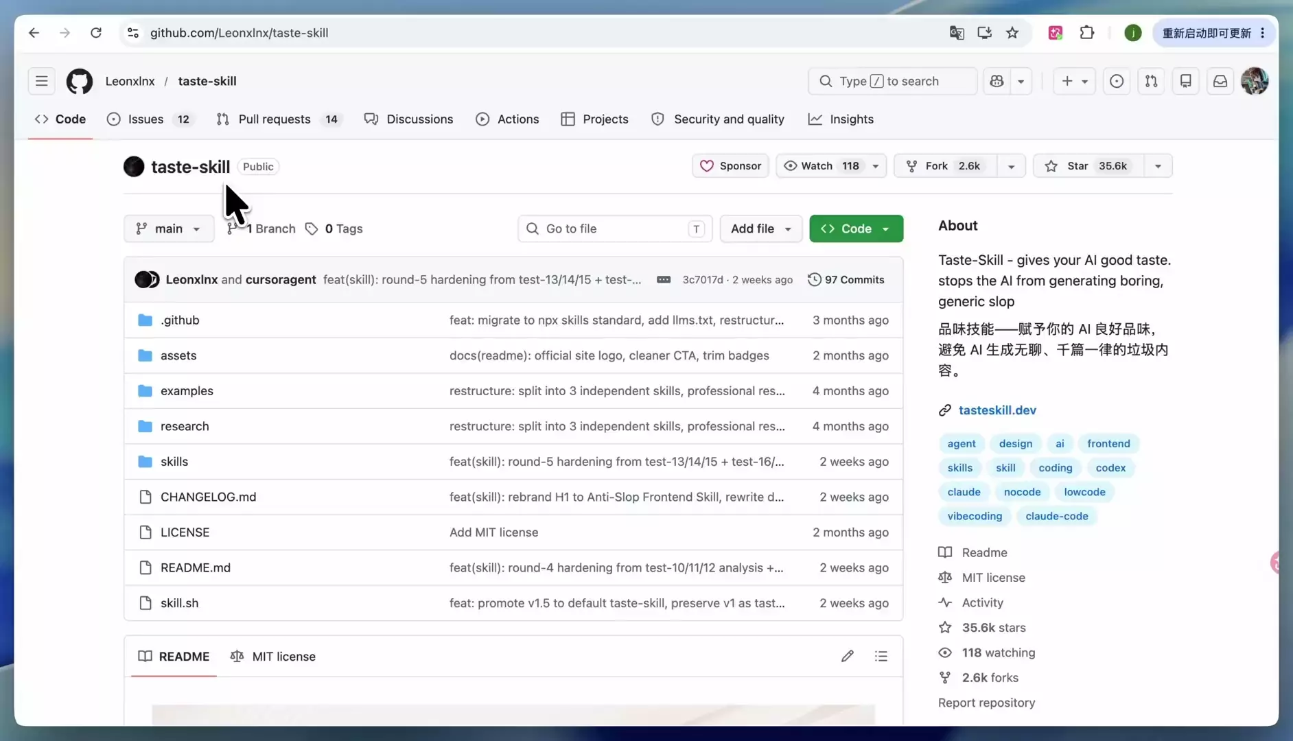
Task: Open commit hash 3c7017d
Action: (x=703, y=280)
